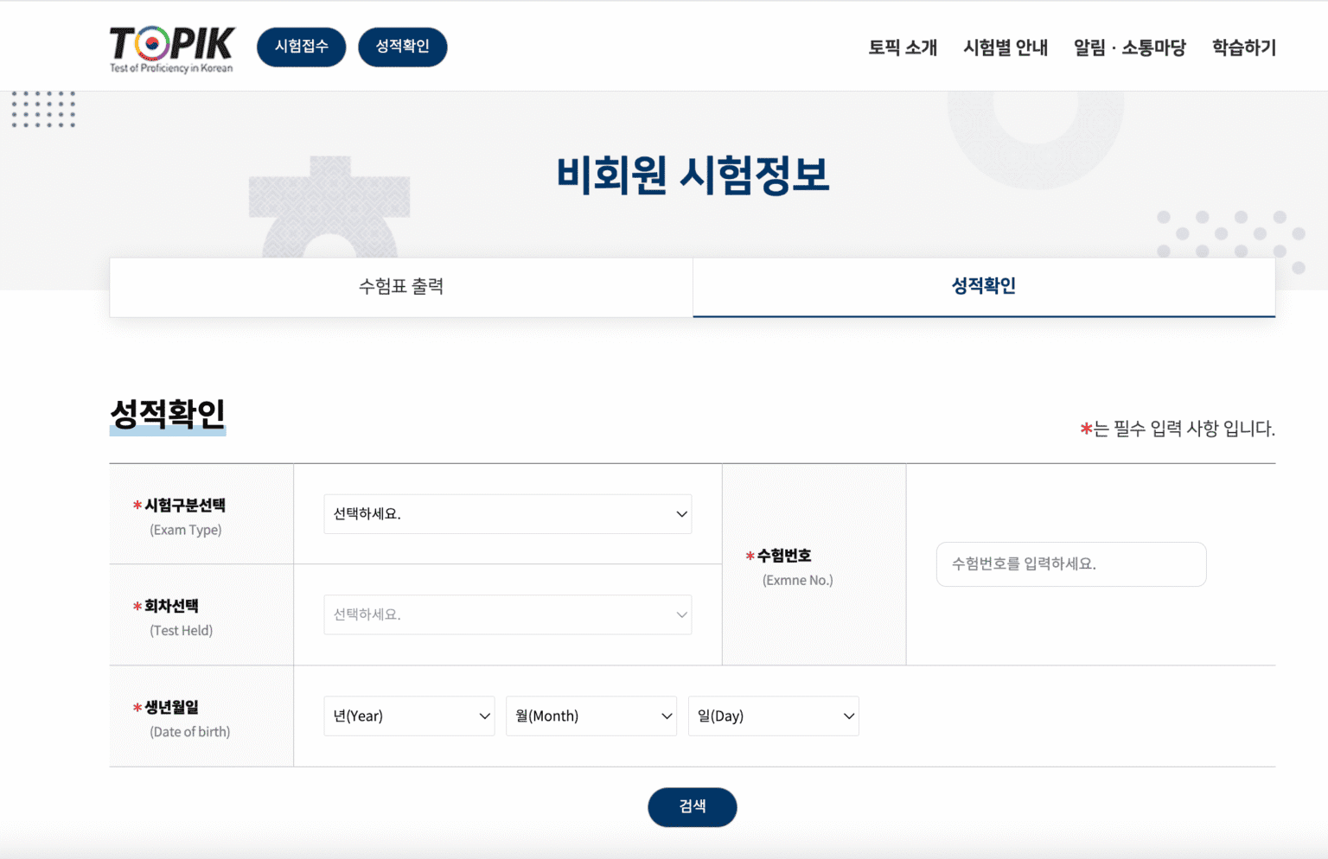This screenshot has height=859, width=1328.
Task: Open the 토픽 소개 menu
Action: coord(902,48)
